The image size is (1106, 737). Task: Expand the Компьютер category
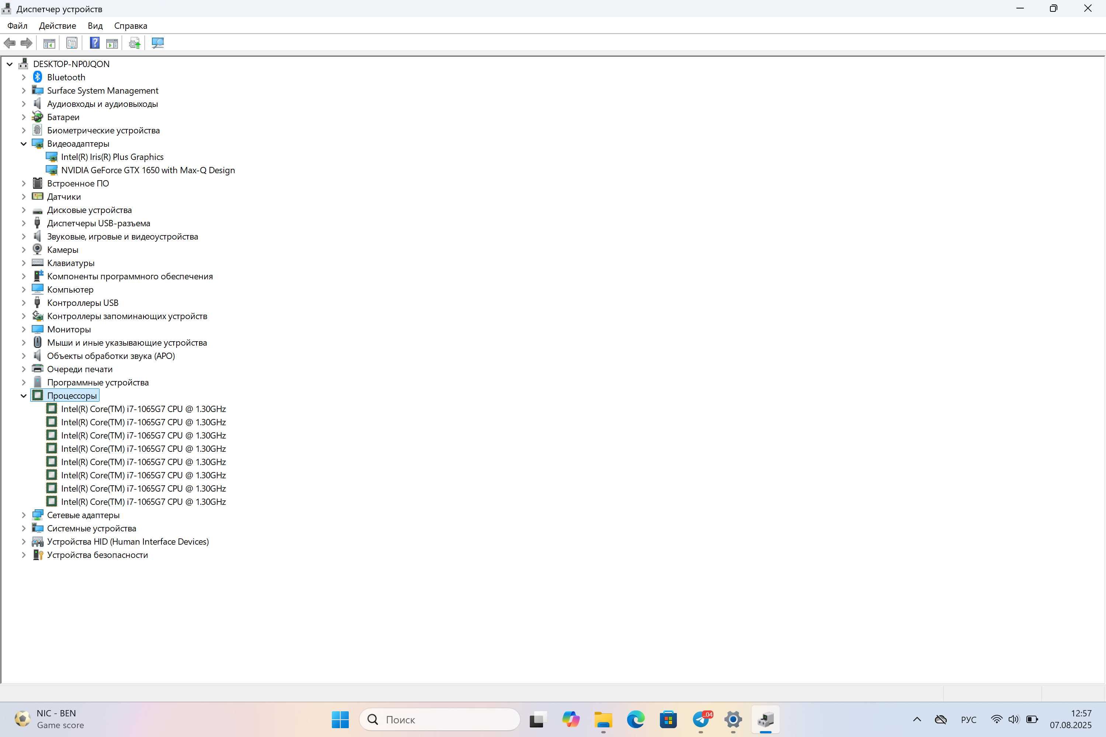tap(24, 289)
